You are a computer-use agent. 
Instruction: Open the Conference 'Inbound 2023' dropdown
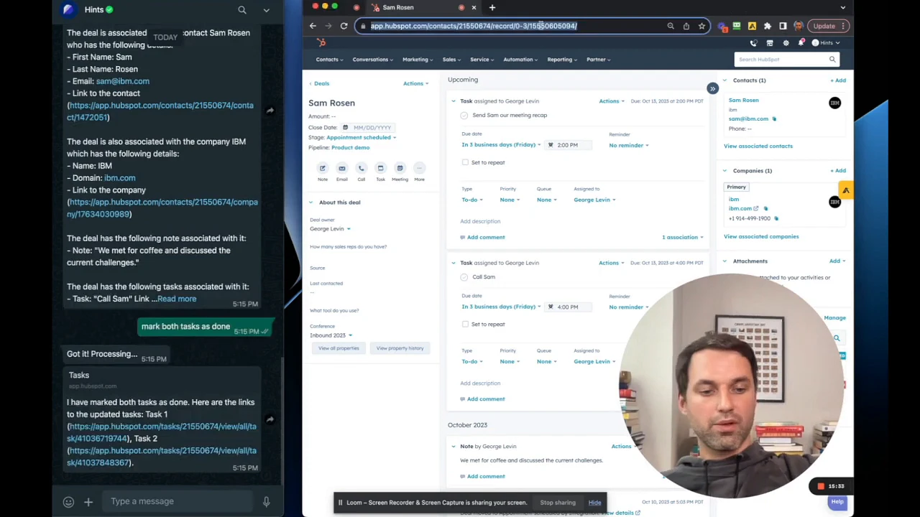[x=331, y=335]
